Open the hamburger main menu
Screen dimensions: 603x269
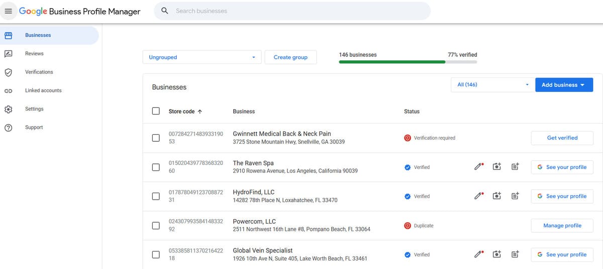click(8, 11)
